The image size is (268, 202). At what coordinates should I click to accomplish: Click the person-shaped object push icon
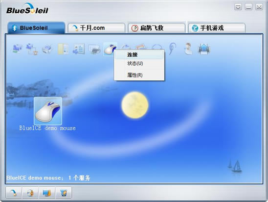188,49
